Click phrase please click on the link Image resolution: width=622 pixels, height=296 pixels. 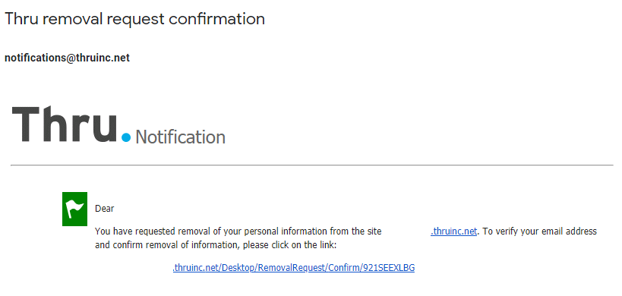289,245
